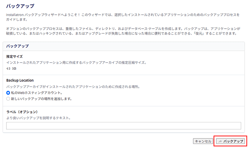The height and width of the screenshot is (151, 250).
Task: Click the arrow icon on the バックアップ button
Action: coord(220,141)
